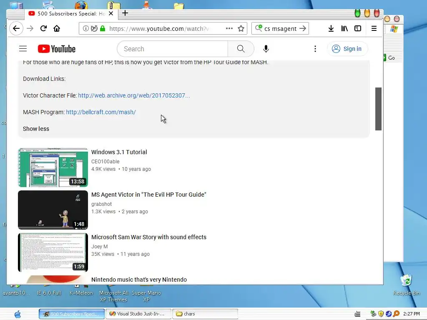The image size is (427, 320).
Task: Open the IE 6.0 Full desktop shortcut
Action: [49, 293]
